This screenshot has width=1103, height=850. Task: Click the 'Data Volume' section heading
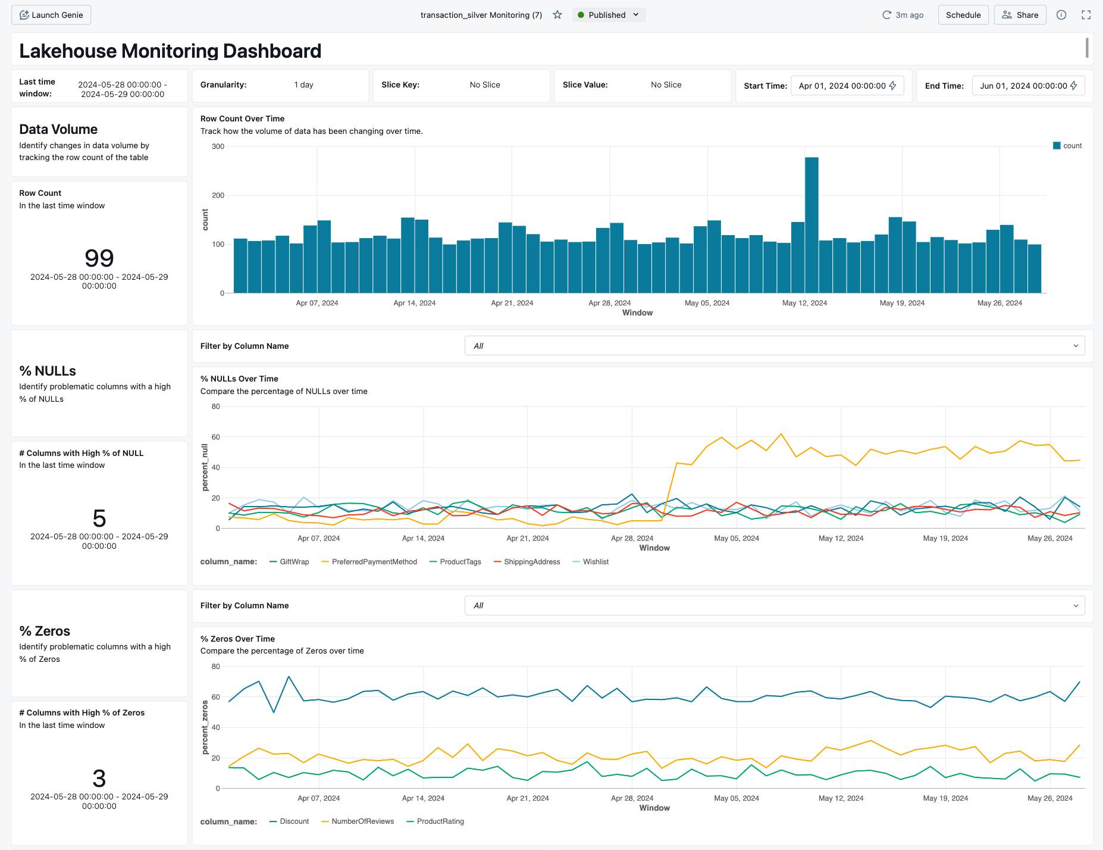[x=58, y=129]
